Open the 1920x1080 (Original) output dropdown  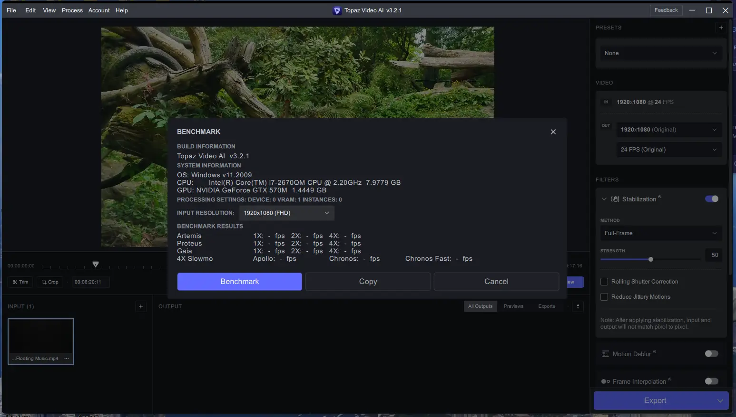pos(669,130)
